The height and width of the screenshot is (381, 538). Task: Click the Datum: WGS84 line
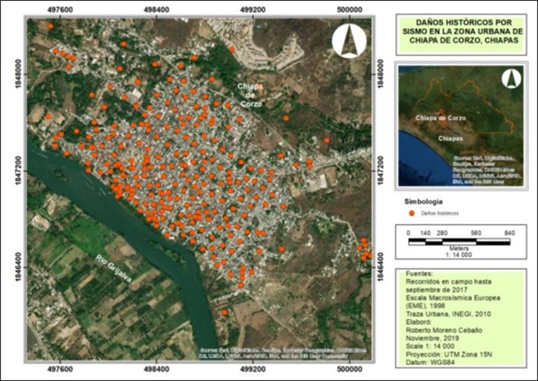424,362
